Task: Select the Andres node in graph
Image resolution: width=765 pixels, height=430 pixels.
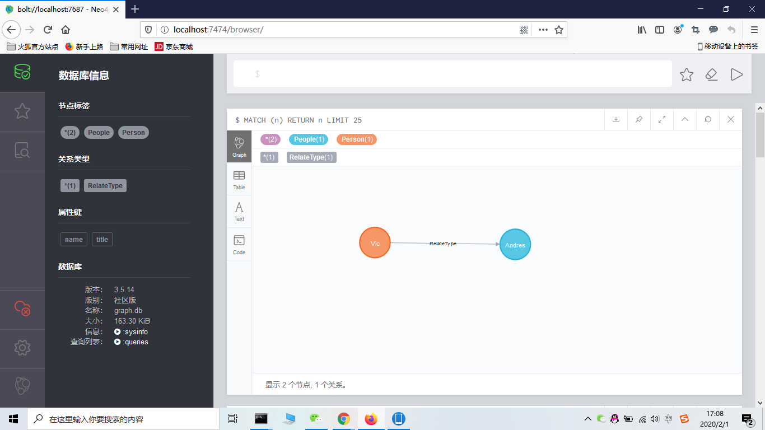Action: (515, 245)
